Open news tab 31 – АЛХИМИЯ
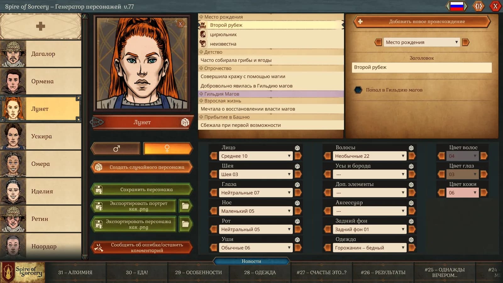503x283 pixels. (75, 273)
